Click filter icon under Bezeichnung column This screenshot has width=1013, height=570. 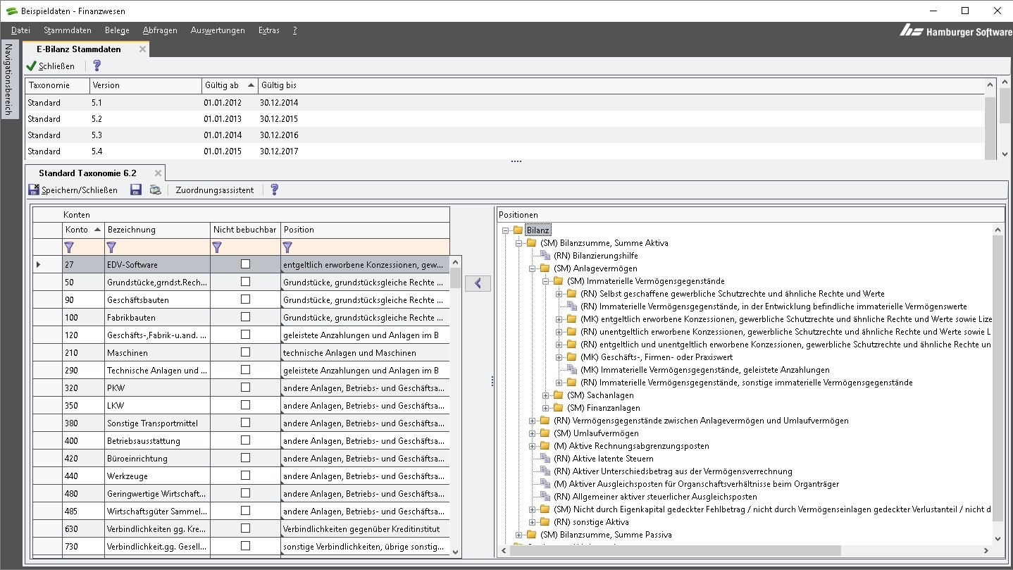(x=111, y=247)
